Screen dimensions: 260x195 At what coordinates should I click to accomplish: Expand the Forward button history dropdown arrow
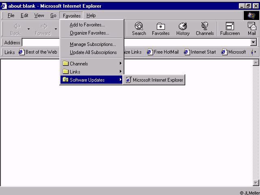(56, 29)
